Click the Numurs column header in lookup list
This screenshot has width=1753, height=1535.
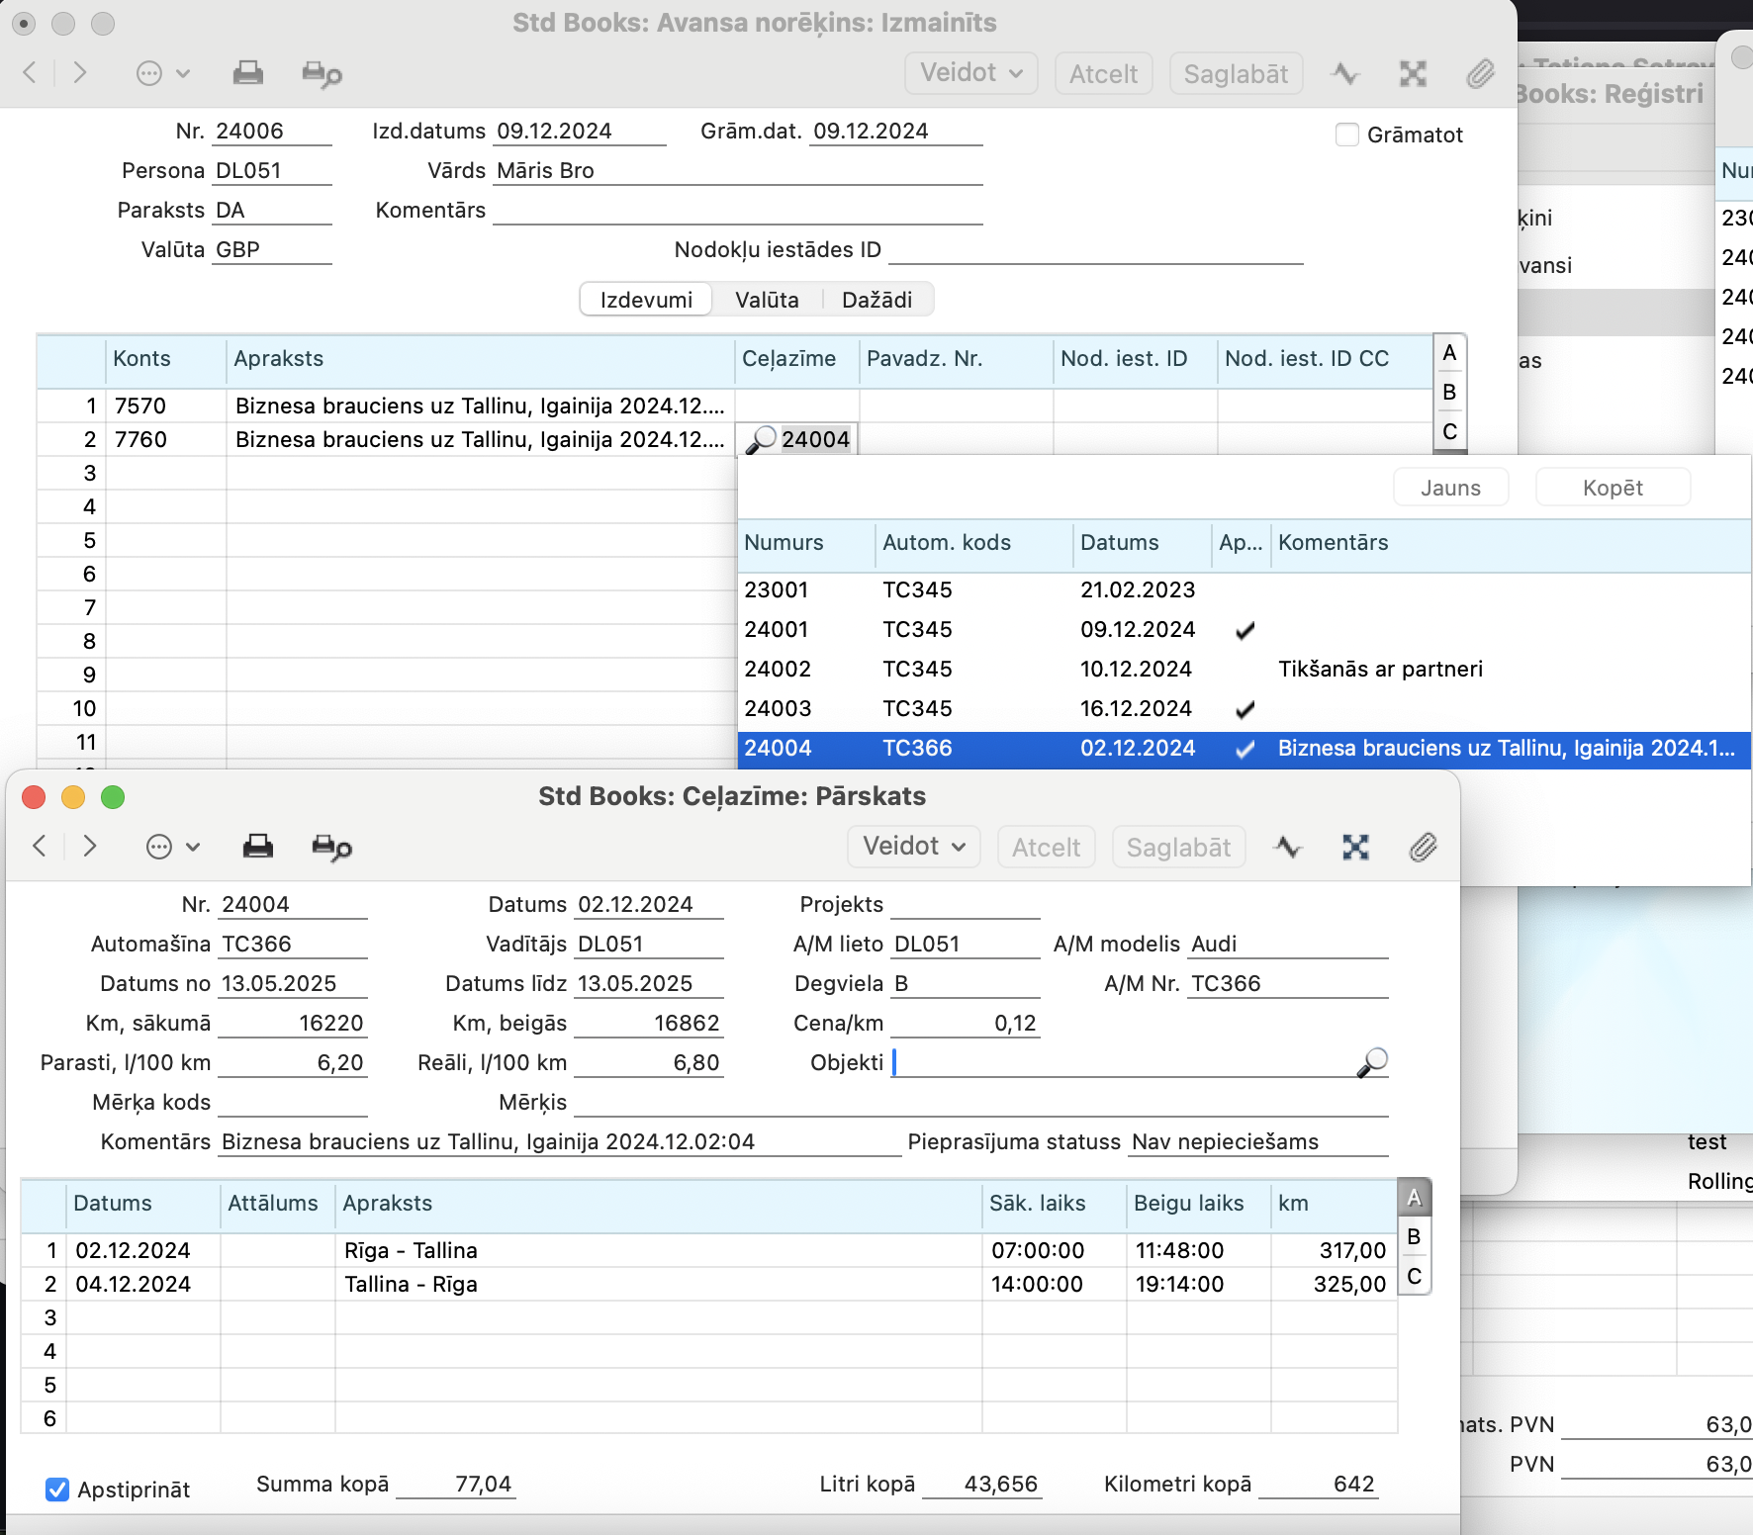click(806, 543)
